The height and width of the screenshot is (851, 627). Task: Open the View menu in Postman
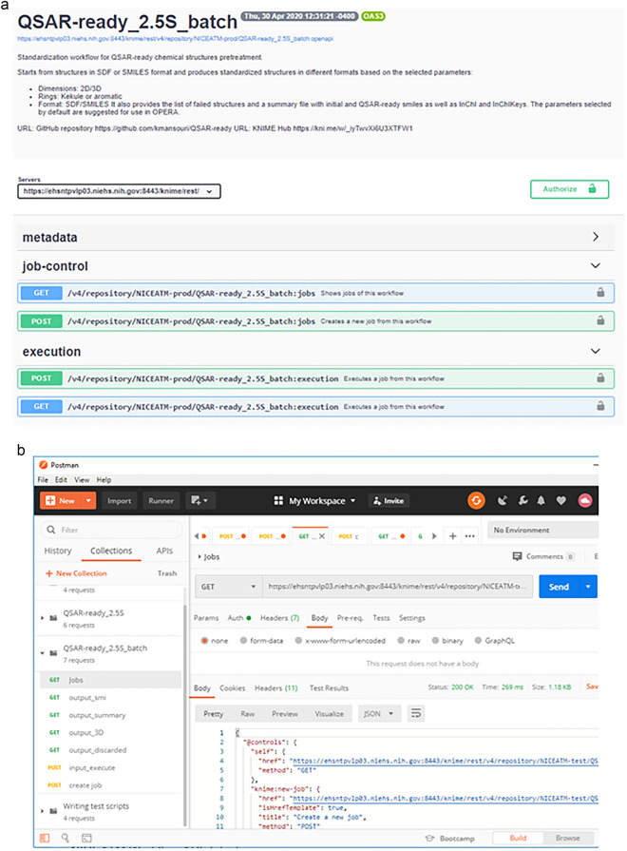(x=82, y=480)
